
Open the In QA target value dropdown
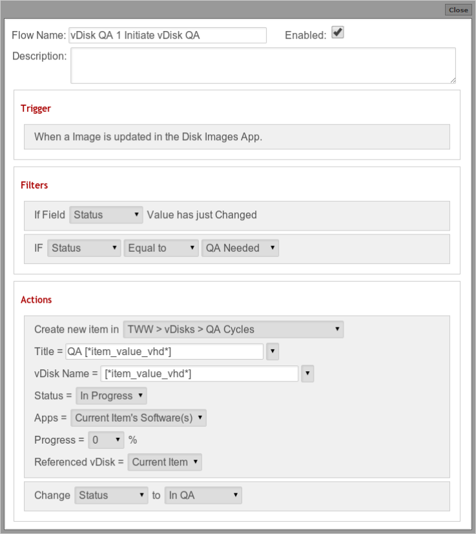pos(203,495)
